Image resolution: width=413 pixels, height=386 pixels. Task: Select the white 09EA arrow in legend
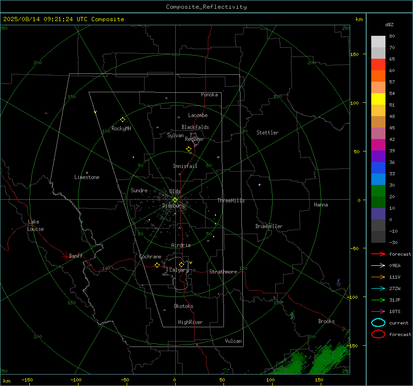(x=378, y=266)
